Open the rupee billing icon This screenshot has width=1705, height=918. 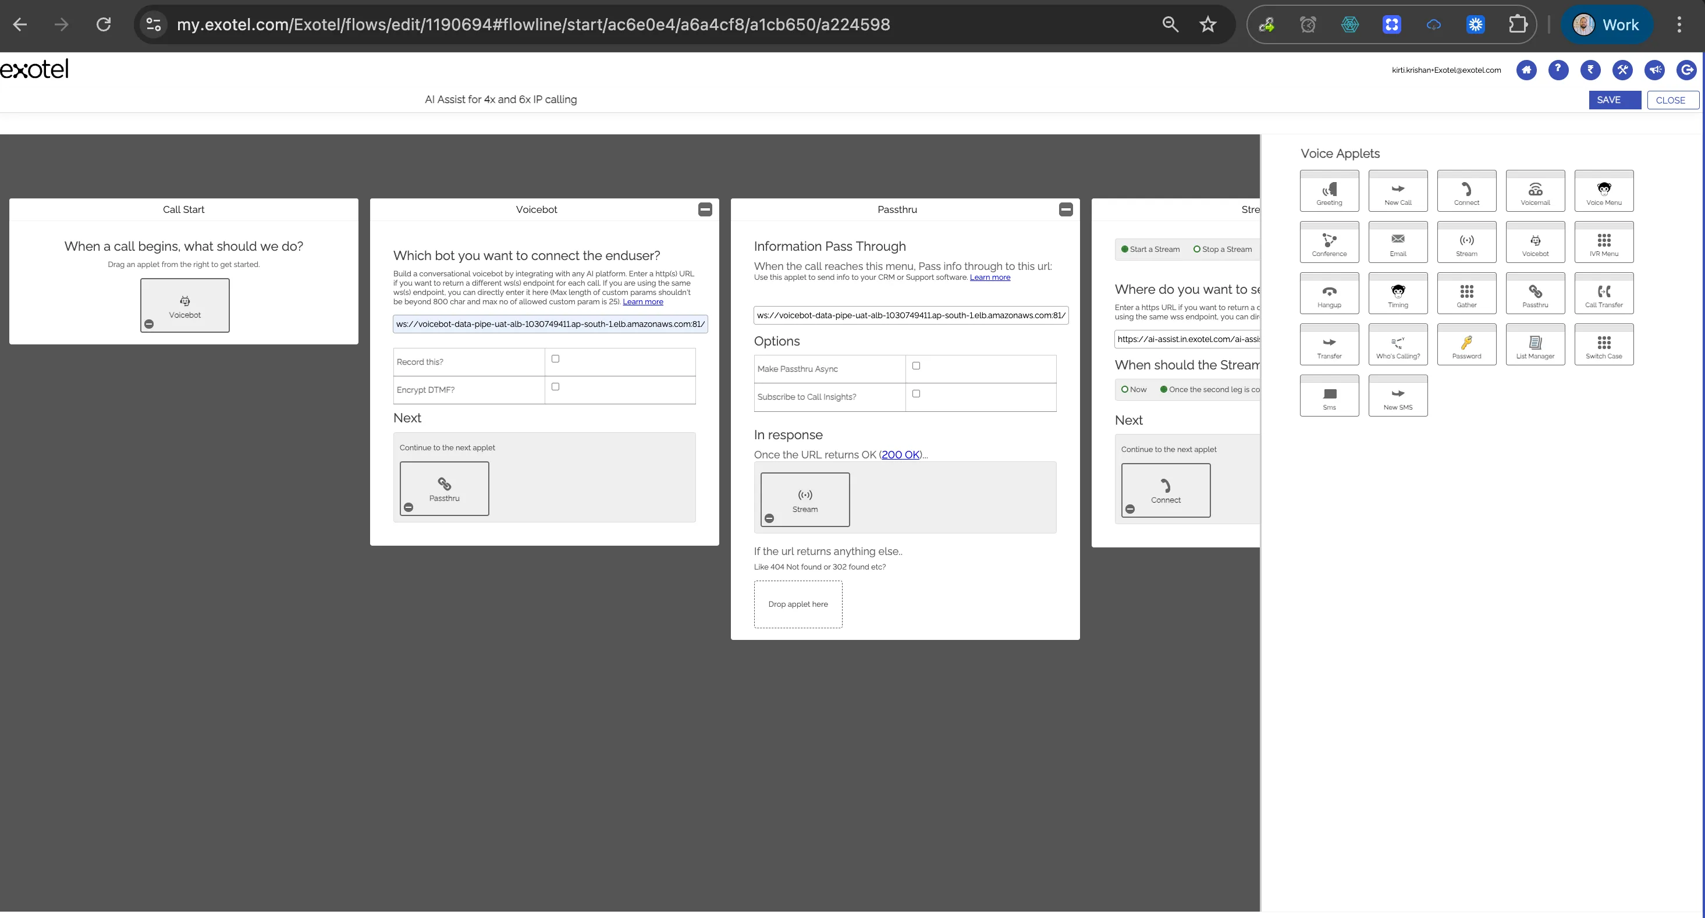1590,69
